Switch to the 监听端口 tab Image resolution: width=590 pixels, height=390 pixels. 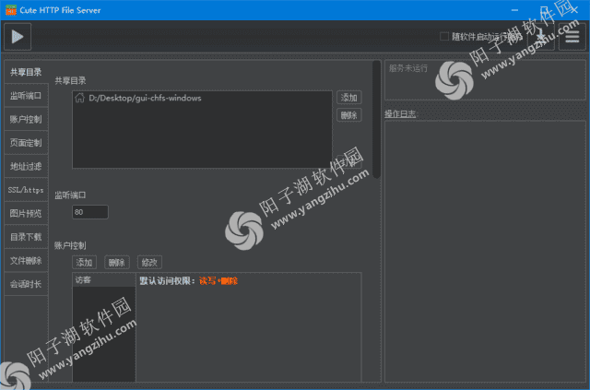pos(26,96)
